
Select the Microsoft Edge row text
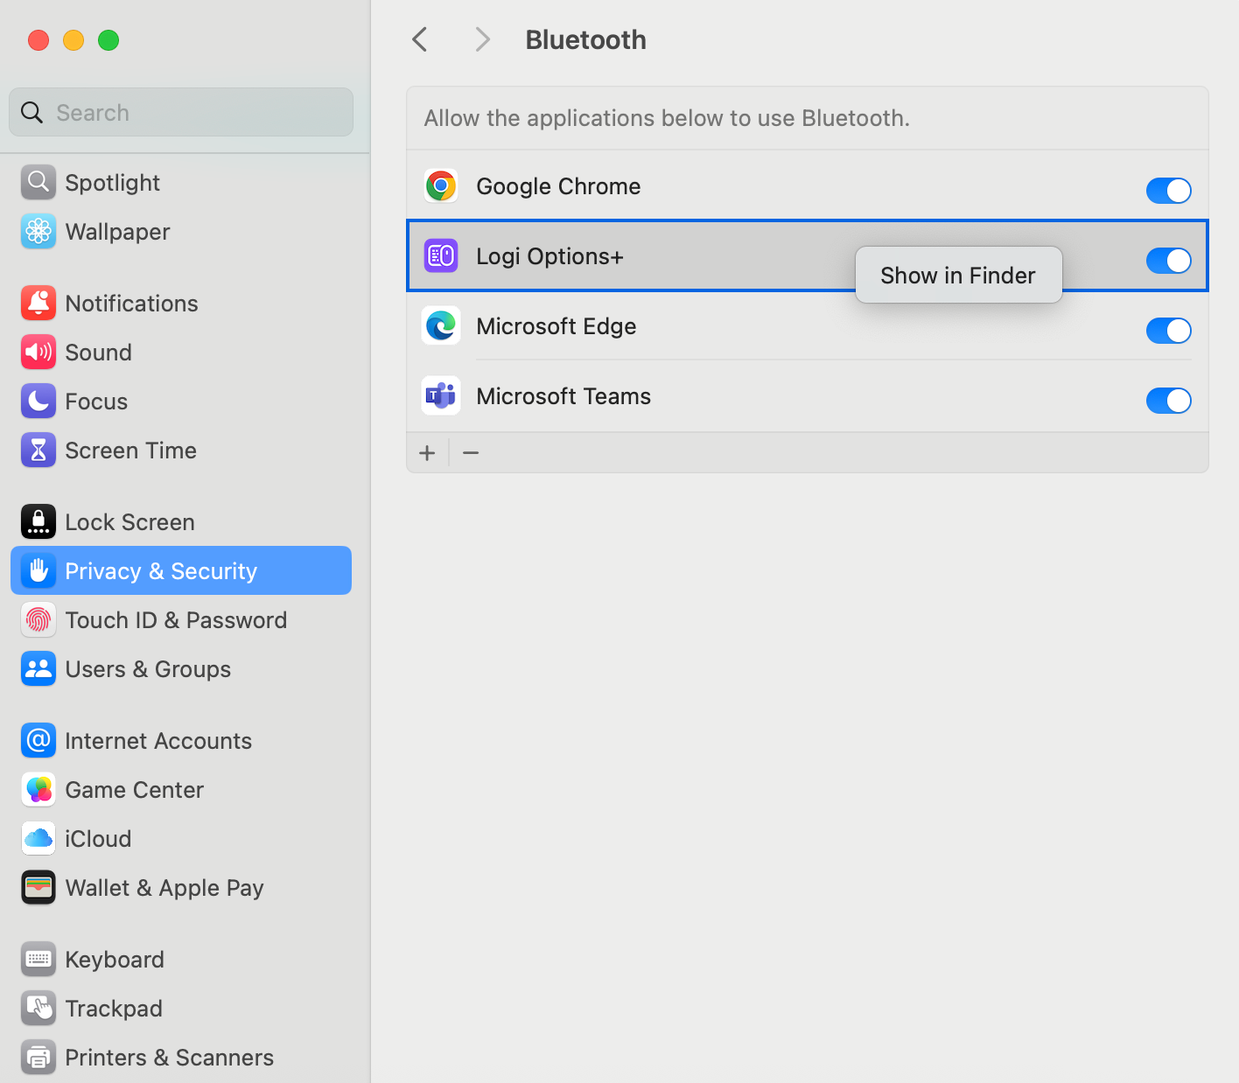(x=556, y=326)
